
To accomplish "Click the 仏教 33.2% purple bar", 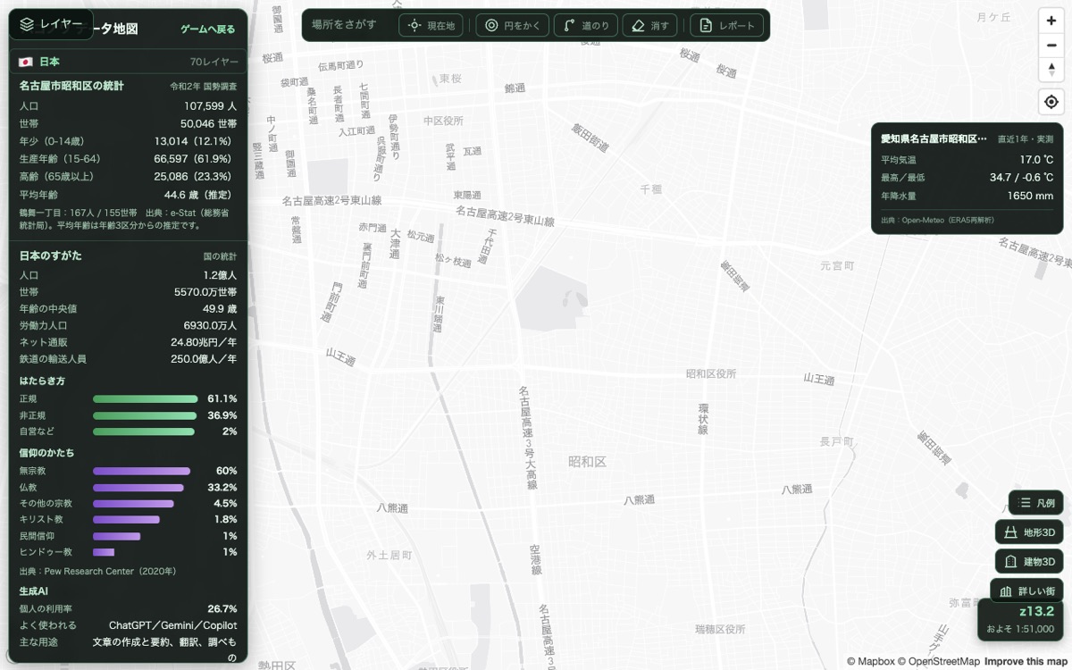I will [138, 488].
